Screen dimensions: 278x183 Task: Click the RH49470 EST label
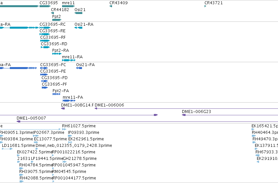pos(265,139)
